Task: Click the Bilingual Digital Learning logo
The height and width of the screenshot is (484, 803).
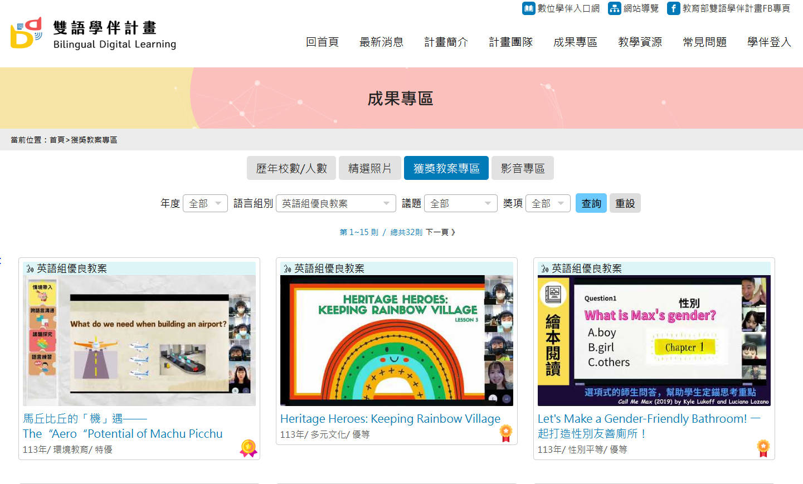Action: coord(93,33)
